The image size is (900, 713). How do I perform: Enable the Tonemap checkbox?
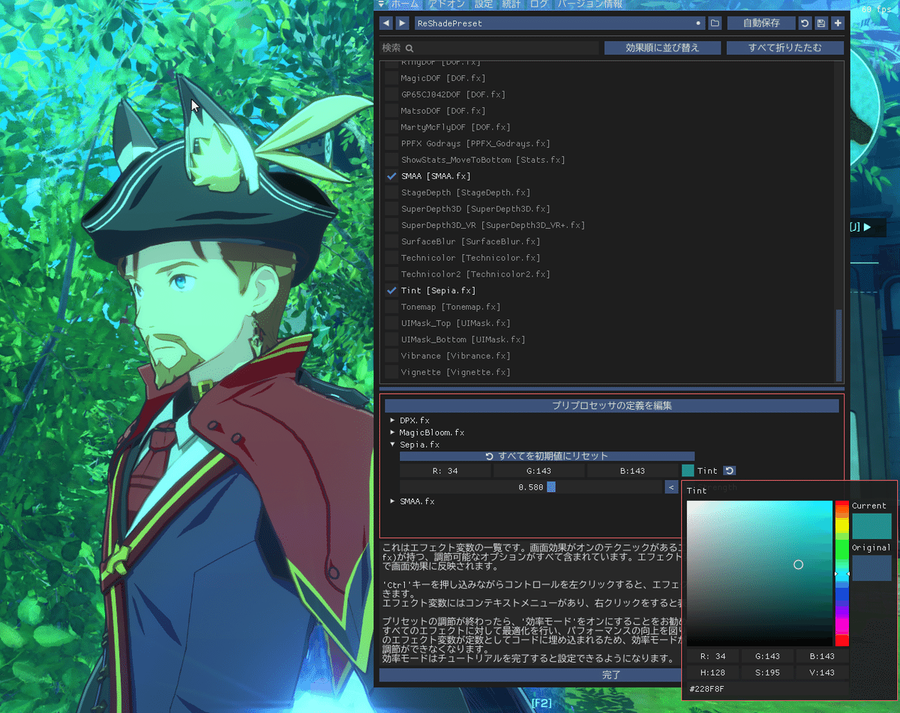391,307
